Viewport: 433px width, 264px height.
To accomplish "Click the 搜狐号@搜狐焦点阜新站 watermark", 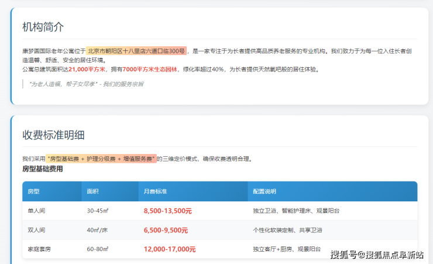I will (377, 255).
